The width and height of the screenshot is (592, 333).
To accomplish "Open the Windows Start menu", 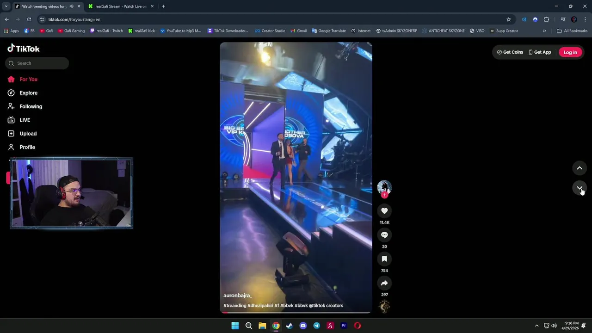I will 235,326.
